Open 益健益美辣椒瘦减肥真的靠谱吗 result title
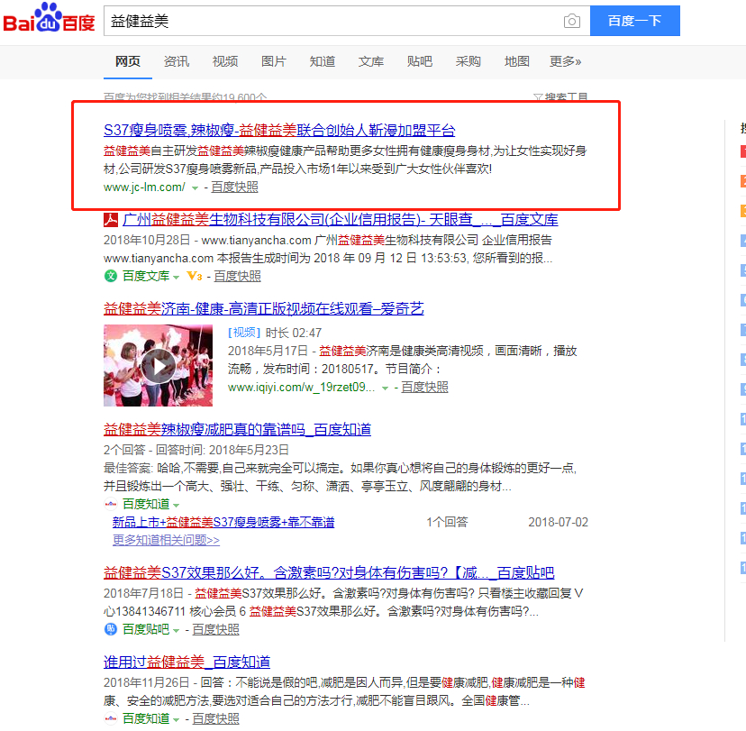 coord(237,430)
